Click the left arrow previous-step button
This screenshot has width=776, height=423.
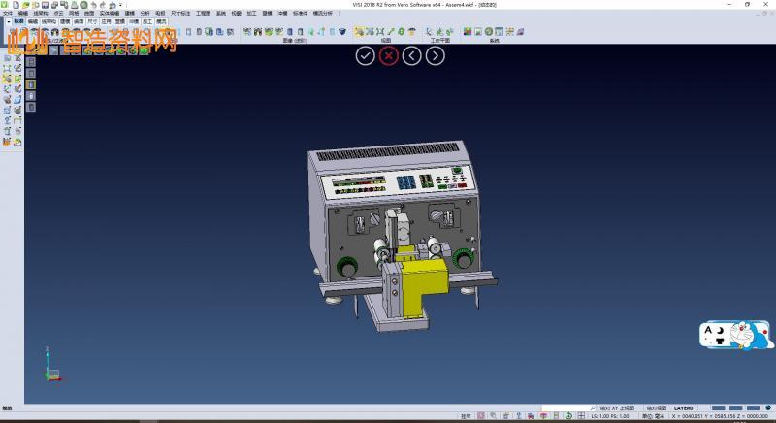point(412,55)
